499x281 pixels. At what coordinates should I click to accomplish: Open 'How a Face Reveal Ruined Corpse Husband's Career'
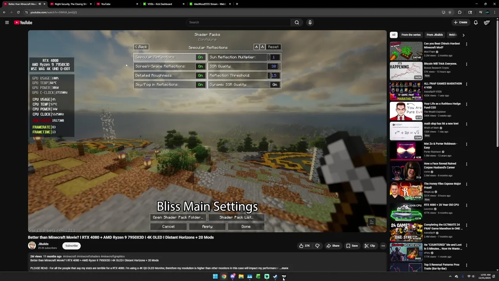point(406,171)
